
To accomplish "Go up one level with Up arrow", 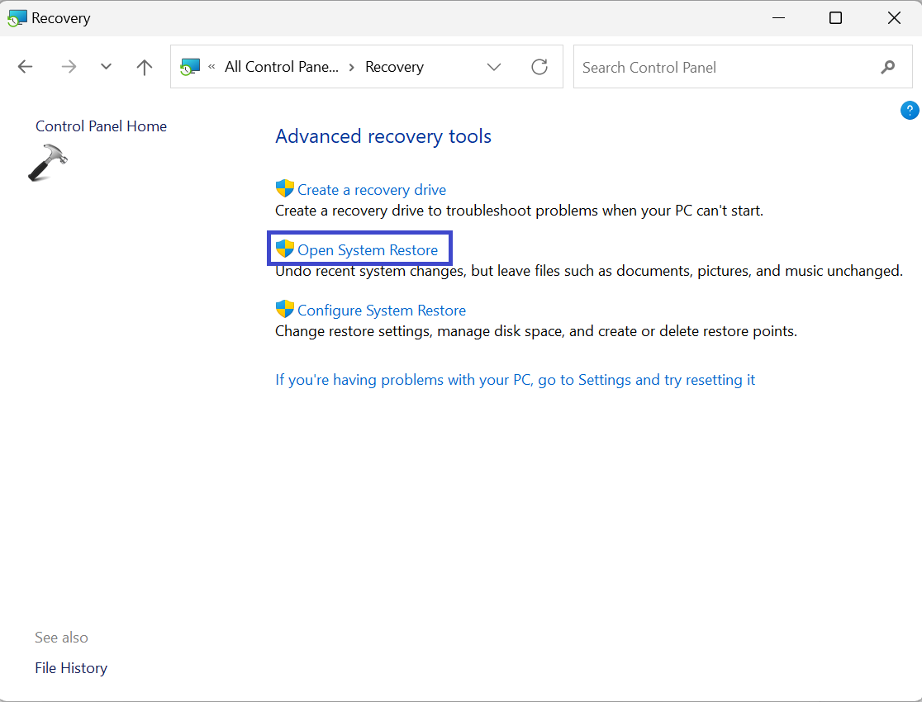I will pyautogui.click(x=145, y=67).
